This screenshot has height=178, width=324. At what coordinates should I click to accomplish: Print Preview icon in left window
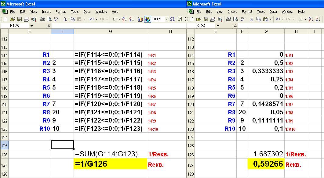(x=49, y=19)
